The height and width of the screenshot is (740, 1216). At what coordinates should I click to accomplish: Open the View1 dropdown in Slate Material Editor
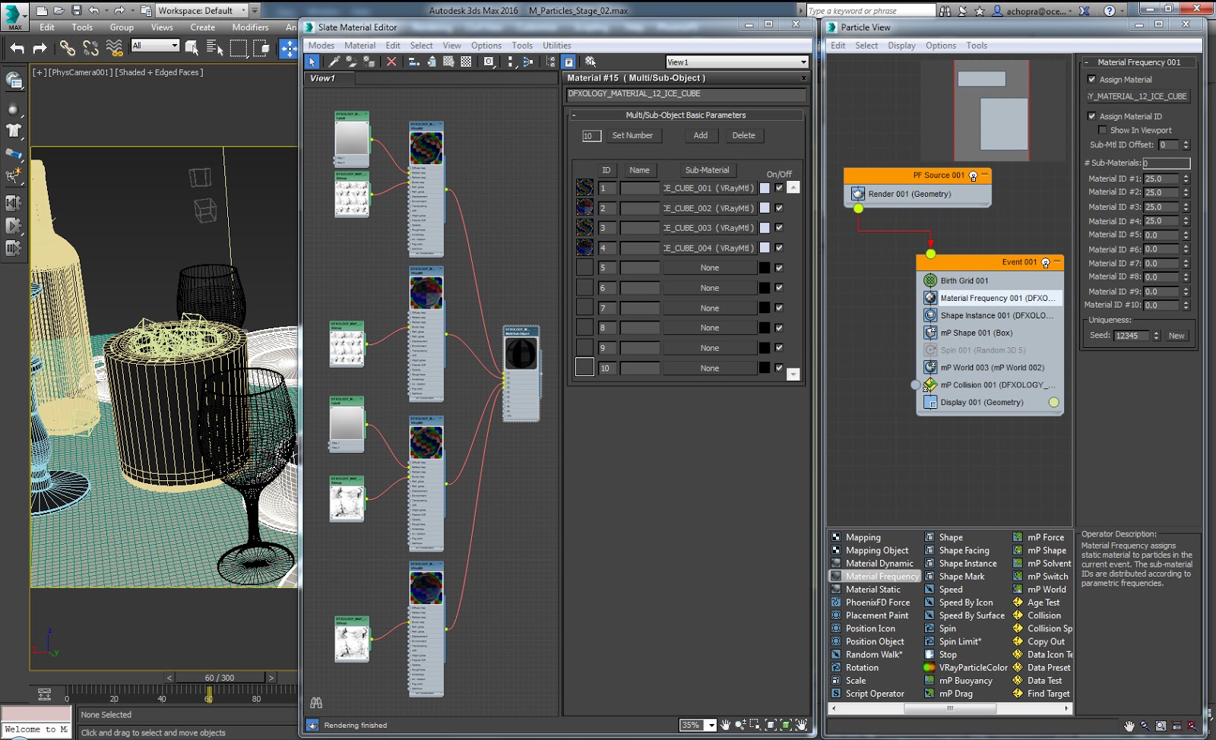pos(803,62)
